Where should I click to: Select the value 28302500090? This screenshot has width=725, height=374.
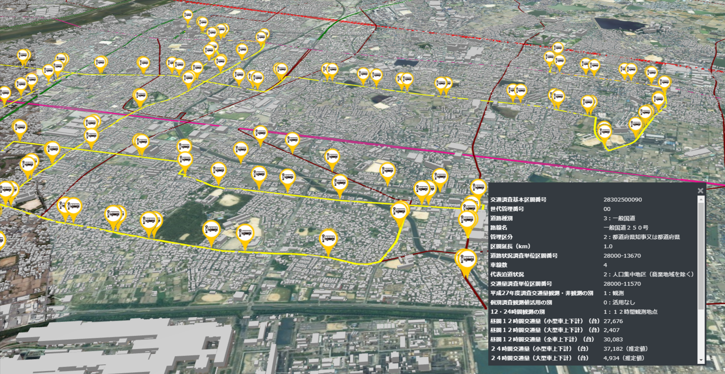coord(623,199)
